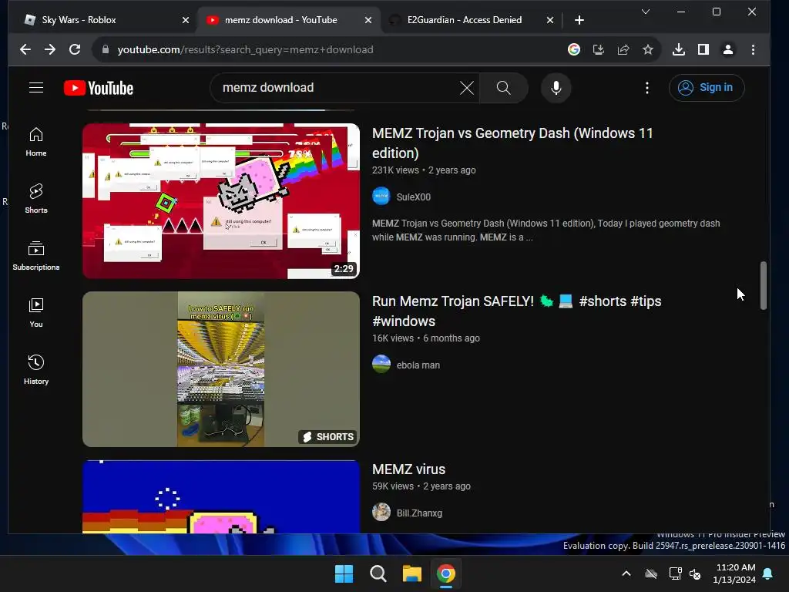Click the 59K views • 2 years ago text
Image resolution: width=789 pixels, height=592 pixels.
pyautogui.click(x=421, y=486)
